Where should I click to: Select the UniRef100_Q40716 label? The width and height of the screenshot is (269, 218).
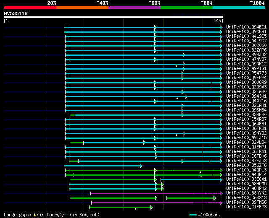coord(246,101)
